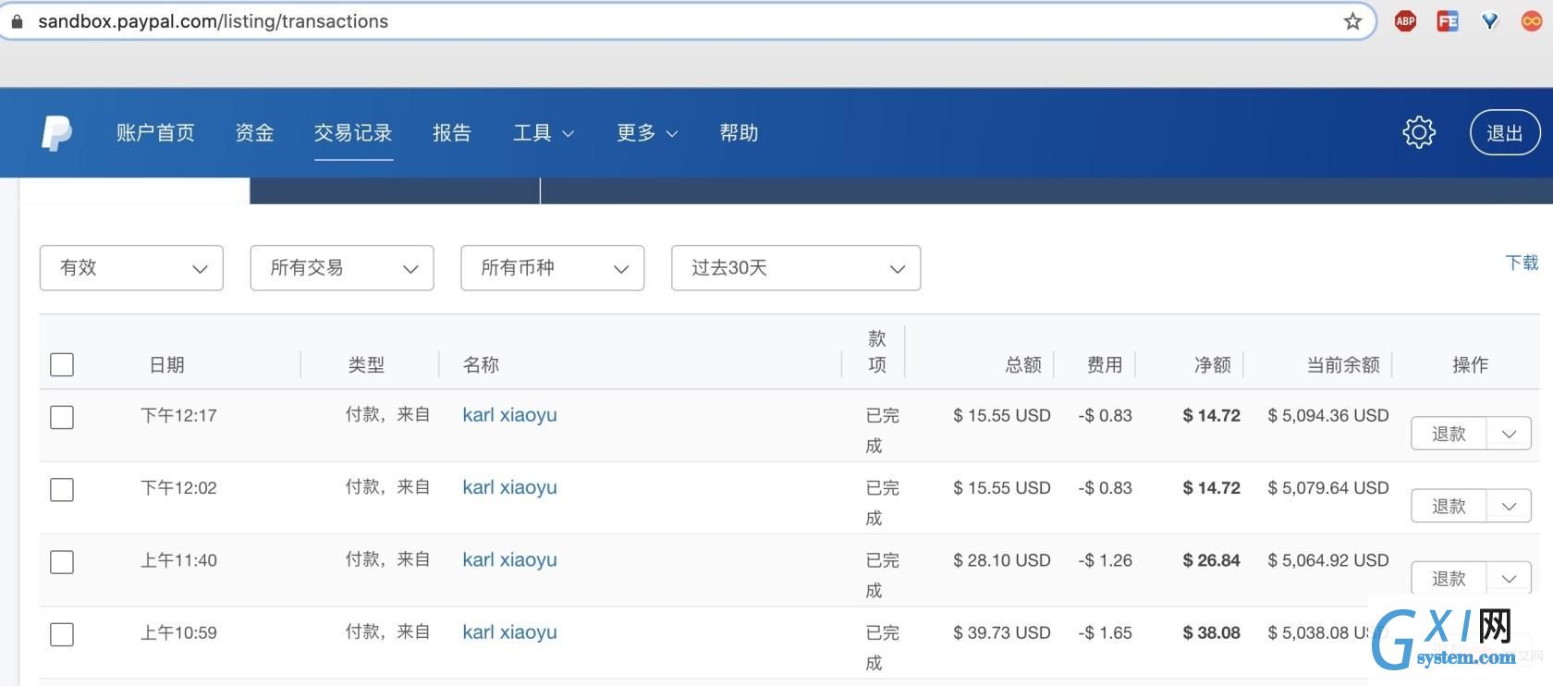Click 退款 for the 下午12:17 transaction
This screenshot has width=1553, height=686.
(1449, 434)
